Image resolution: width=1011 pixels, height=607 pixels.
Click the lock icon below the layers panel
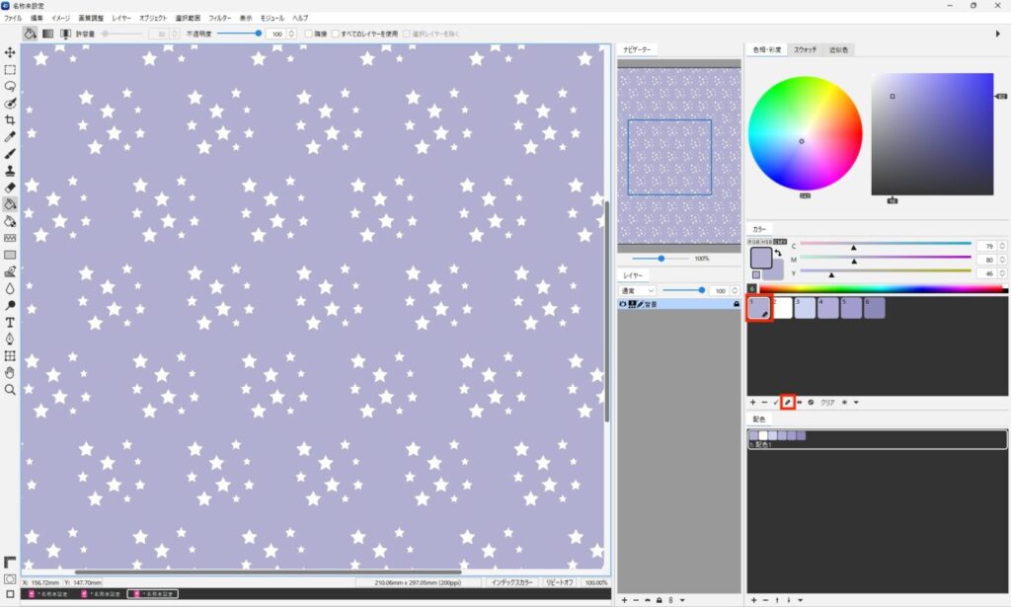pyautogui.click(x=659, y=600)
